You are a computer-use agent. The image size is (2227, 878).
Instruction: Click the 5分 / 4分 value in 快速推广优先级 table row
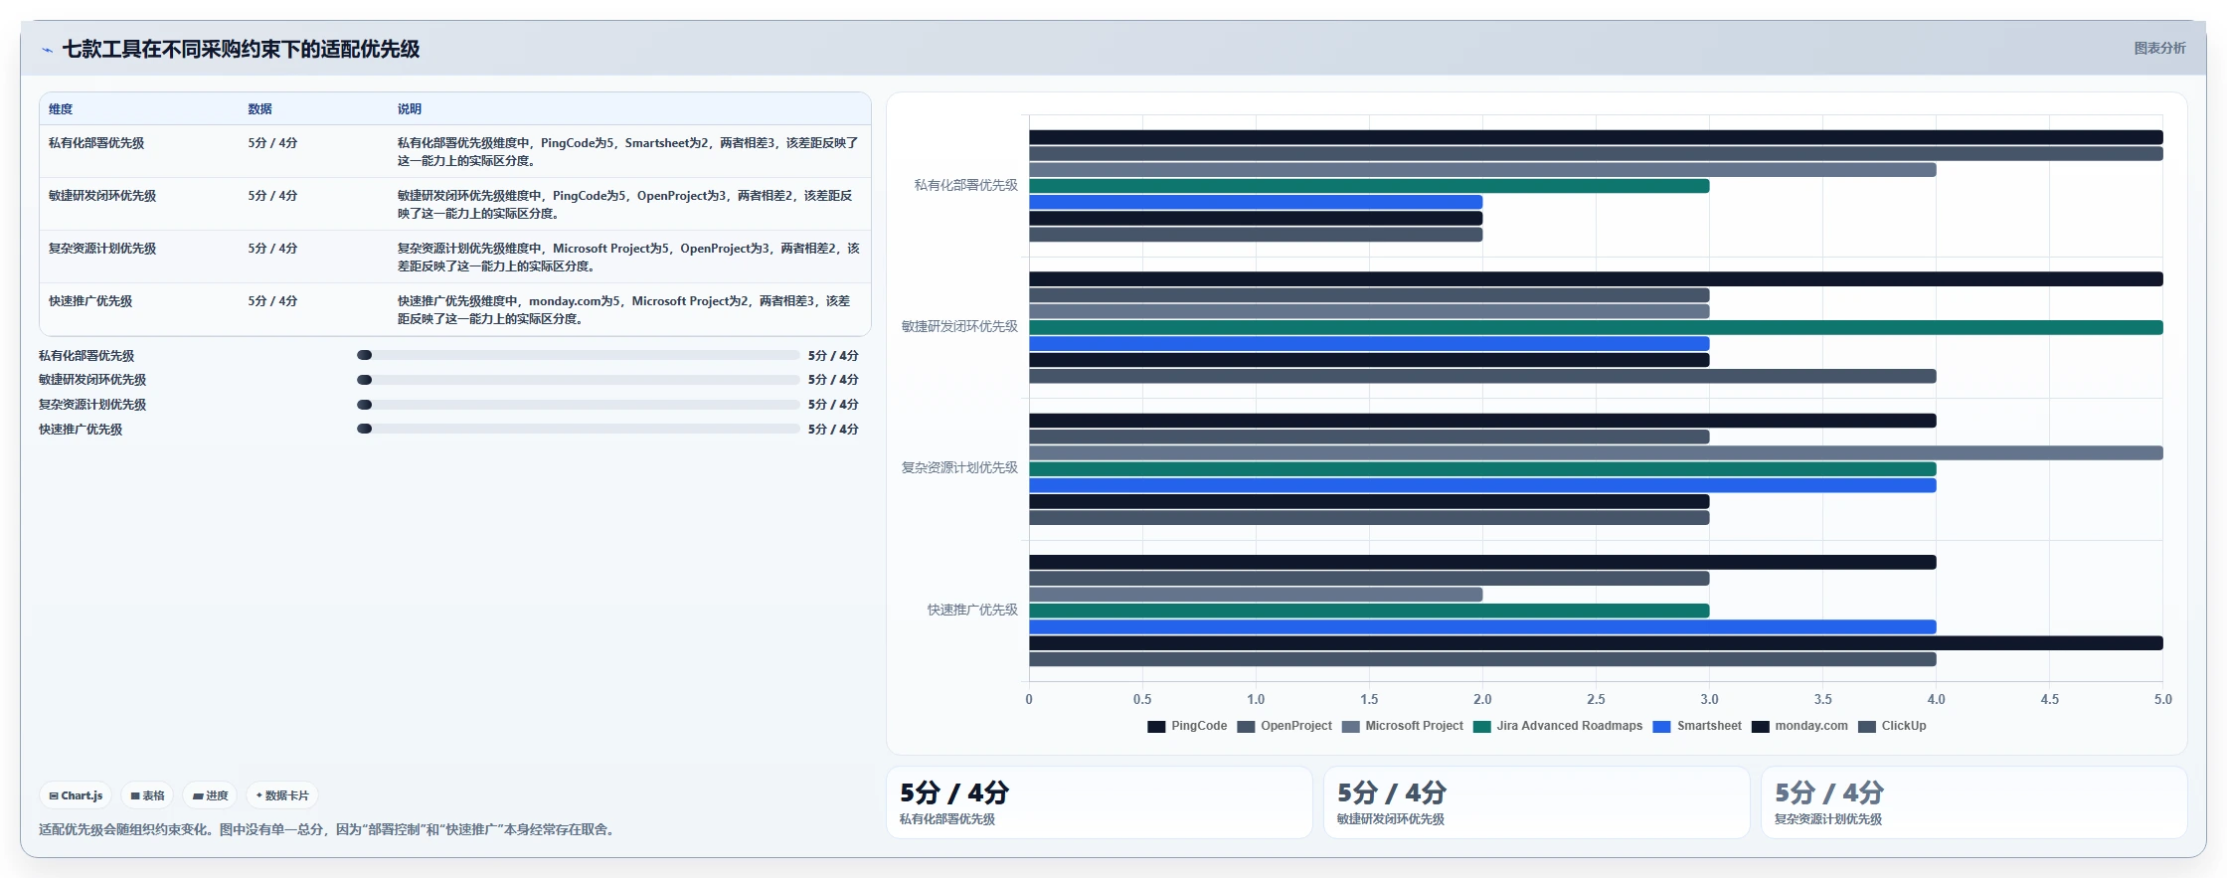(272, 301)
